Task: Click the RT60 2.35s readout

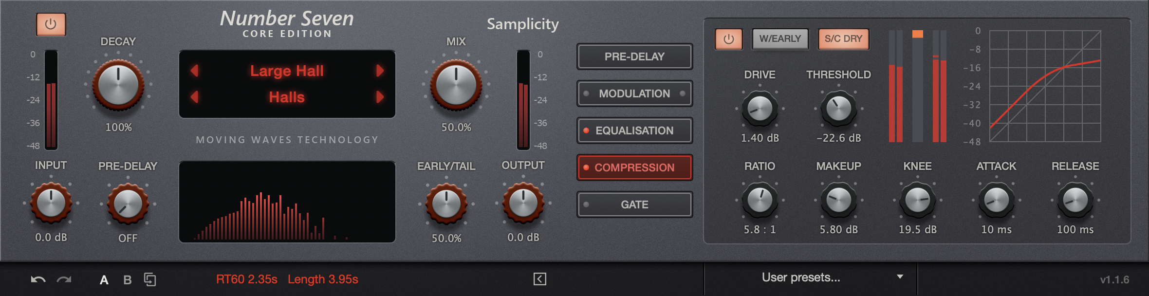Action: (247, 279)
